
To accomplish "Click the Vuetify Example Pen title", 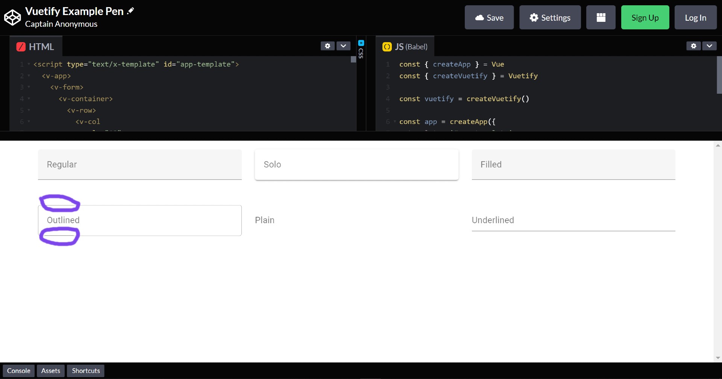I will click(74, 11).
